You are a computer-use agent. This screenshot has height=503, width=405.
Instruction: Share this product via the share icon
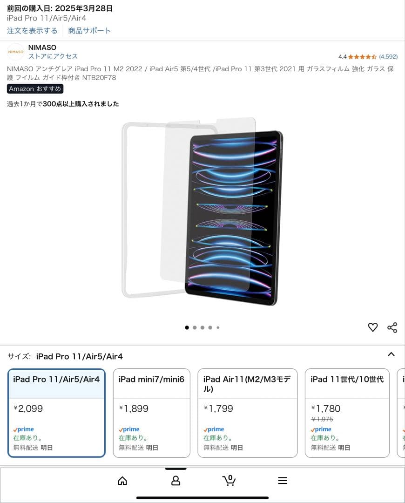[x=392, y=327]
